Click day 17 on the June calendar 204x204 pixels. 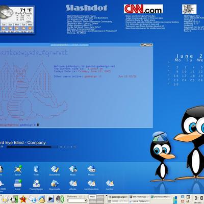pos(185,76)
